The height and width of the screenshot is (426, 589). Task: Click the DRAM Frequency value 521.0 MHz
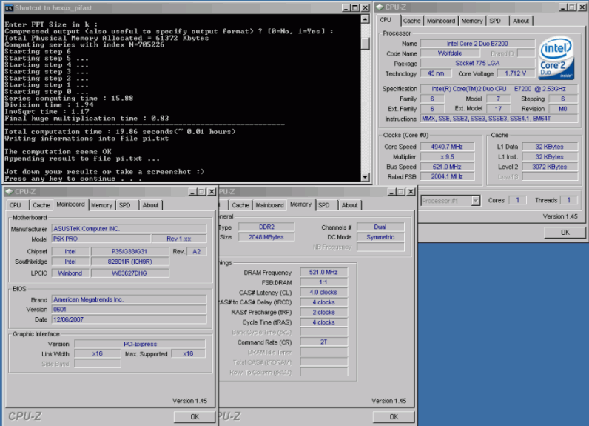pyautogui.click(x=324, y=272)
